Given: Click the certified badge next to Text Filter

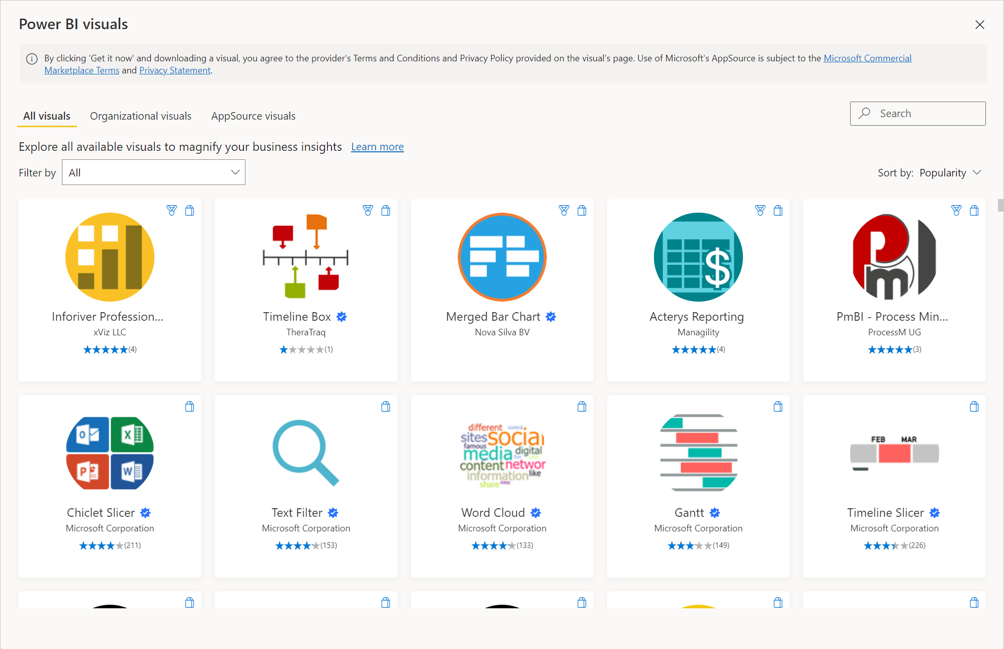Looking at the screenshot, I should point(333,512).
